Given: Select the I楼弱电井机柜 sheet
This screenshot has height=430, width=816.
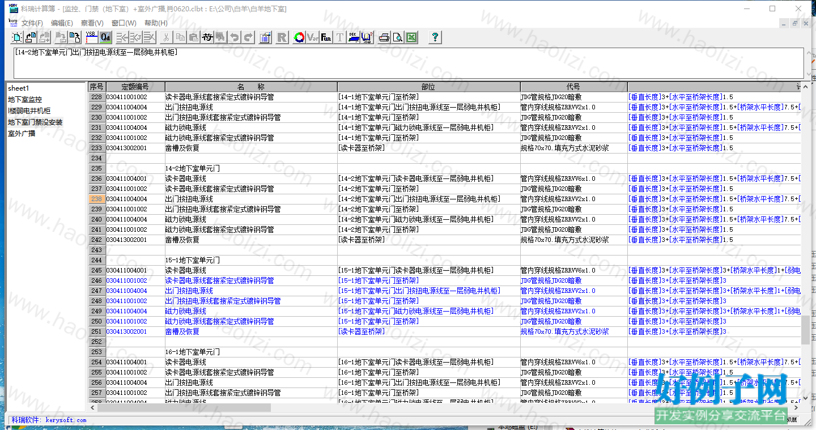Looking at the screenshot, I should (x=29, y=111).
